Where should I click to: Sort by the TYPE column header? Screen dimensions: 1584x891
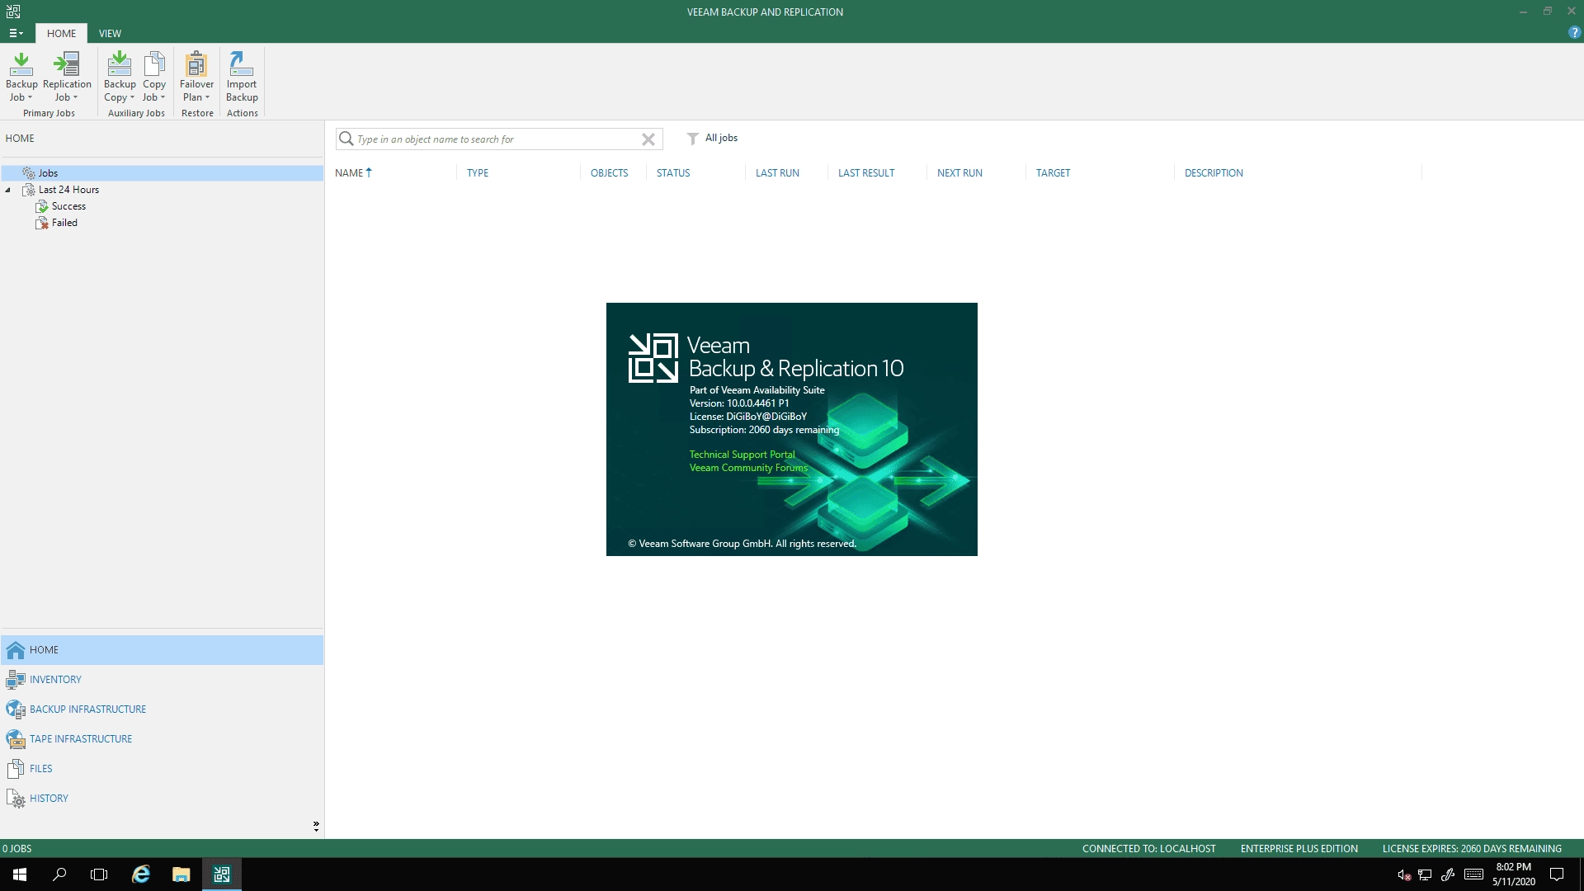click(478, 173)
